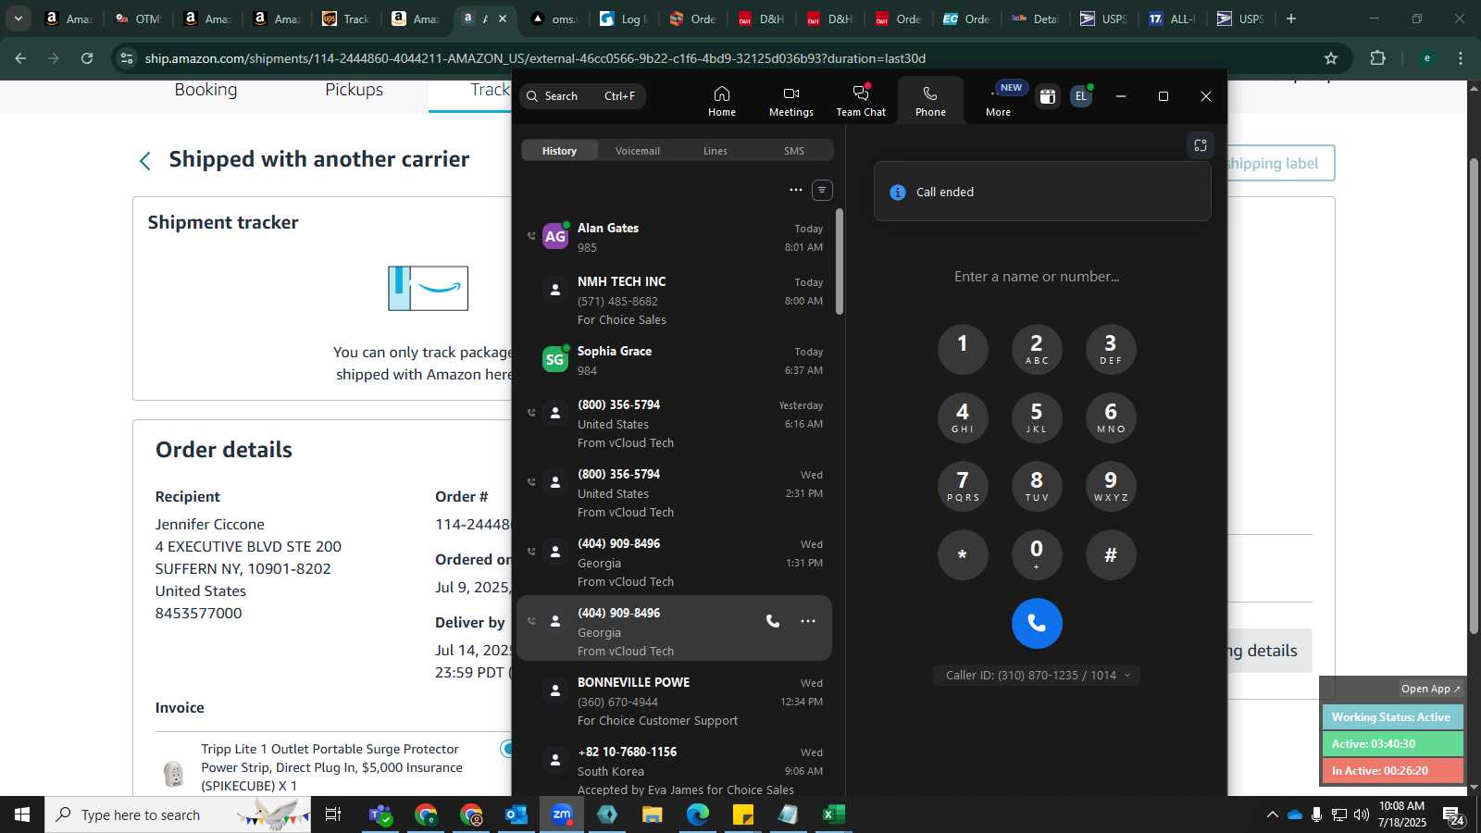Select BONNEVILLE POWE call entry

(675, 701)
